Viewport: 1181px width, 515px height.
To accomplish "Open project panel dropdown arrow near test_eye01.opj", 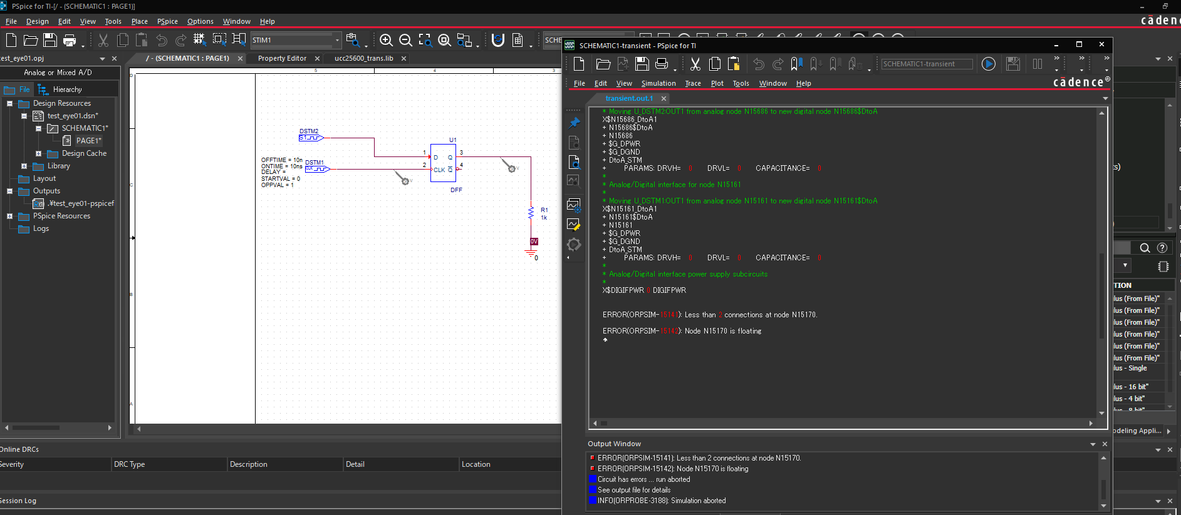I will click(x=102, y=59).
